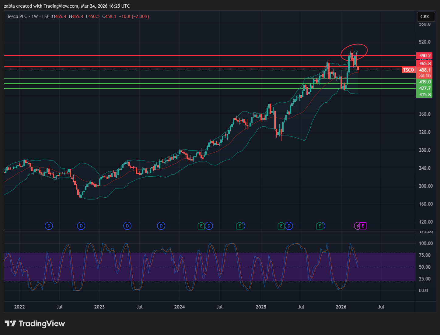Select the red 490.2 resistance price label
Image resolution: width=440 pixels, height=335 pixels.
pos(424,55)
